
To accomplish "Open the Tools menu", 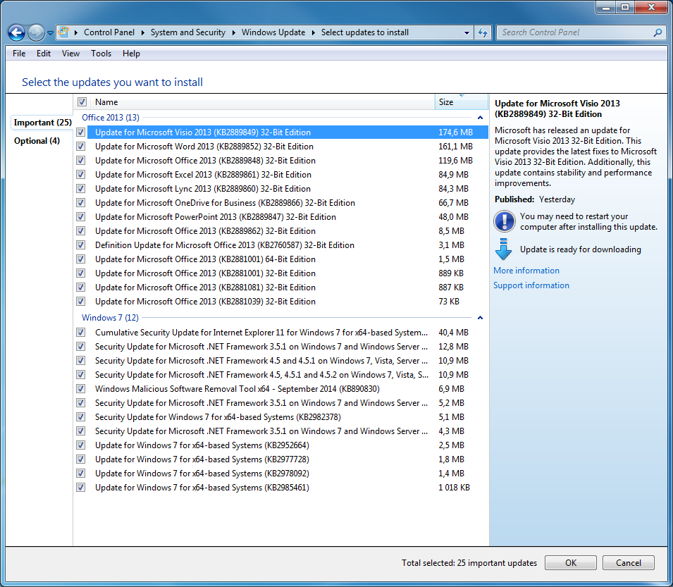I will coord(101,54).
